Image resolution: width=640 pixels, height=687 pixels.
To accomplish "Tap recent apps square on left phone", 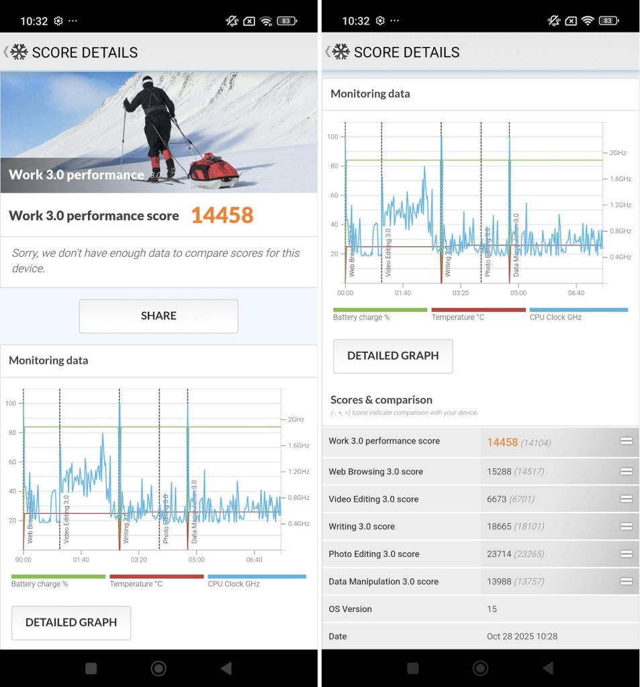I will point(91,668).
